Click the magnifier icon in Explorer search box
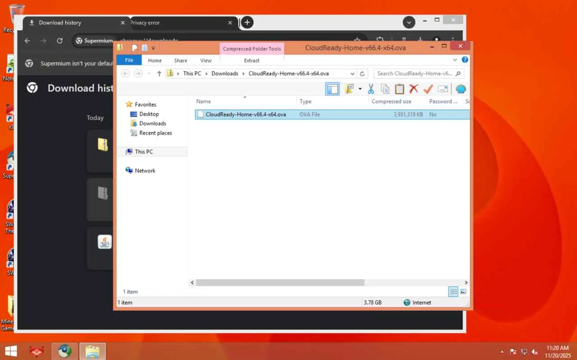Image resolution: width=577 pixels, height=360 pixels. click(458, 73)
